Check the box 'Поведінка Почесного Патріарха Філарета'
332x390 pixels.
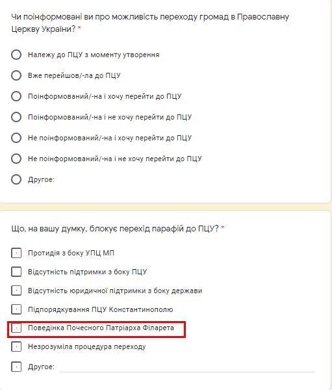(16, 328)
